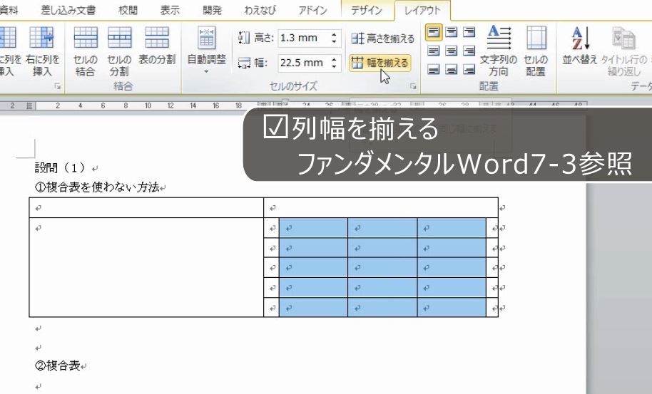This screenshot has width=652, height=394.
Task: Click Distribute Columns (幅を揃える) button
Action: coord(380,63)
